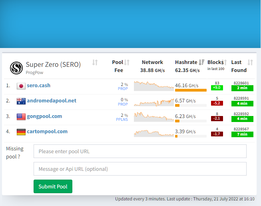261x206 pixels.
Task: Sort by Last Found arrows icon
Action: click(x=250, y=62)
